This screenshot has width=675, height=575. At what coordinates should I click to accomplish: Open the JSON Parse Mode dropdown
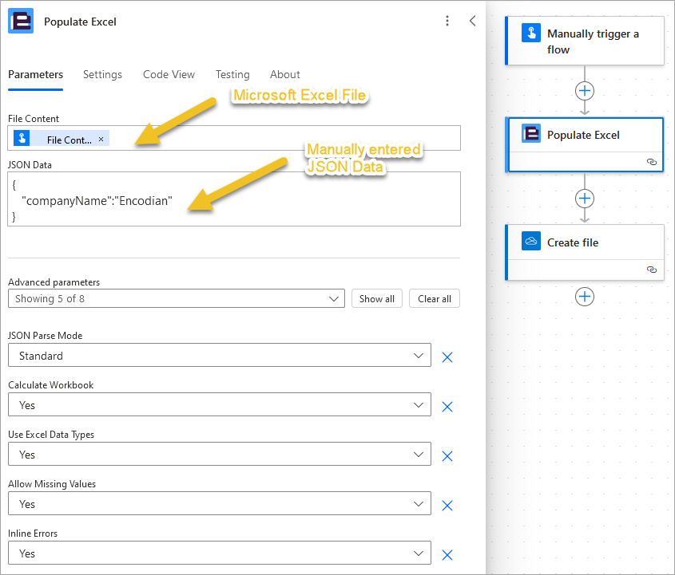(x=220, y=355)
